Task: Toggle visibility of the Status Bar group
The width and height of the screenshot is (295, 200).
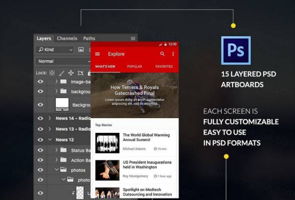Action: (x=40, y=150)
